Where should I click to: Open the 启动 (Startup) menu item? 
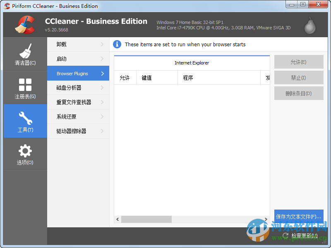78,59
